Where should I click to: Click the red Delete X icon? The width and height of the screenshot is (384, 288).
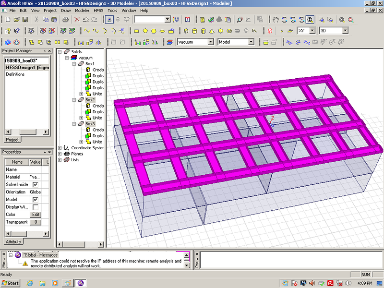tap(77, 20)
